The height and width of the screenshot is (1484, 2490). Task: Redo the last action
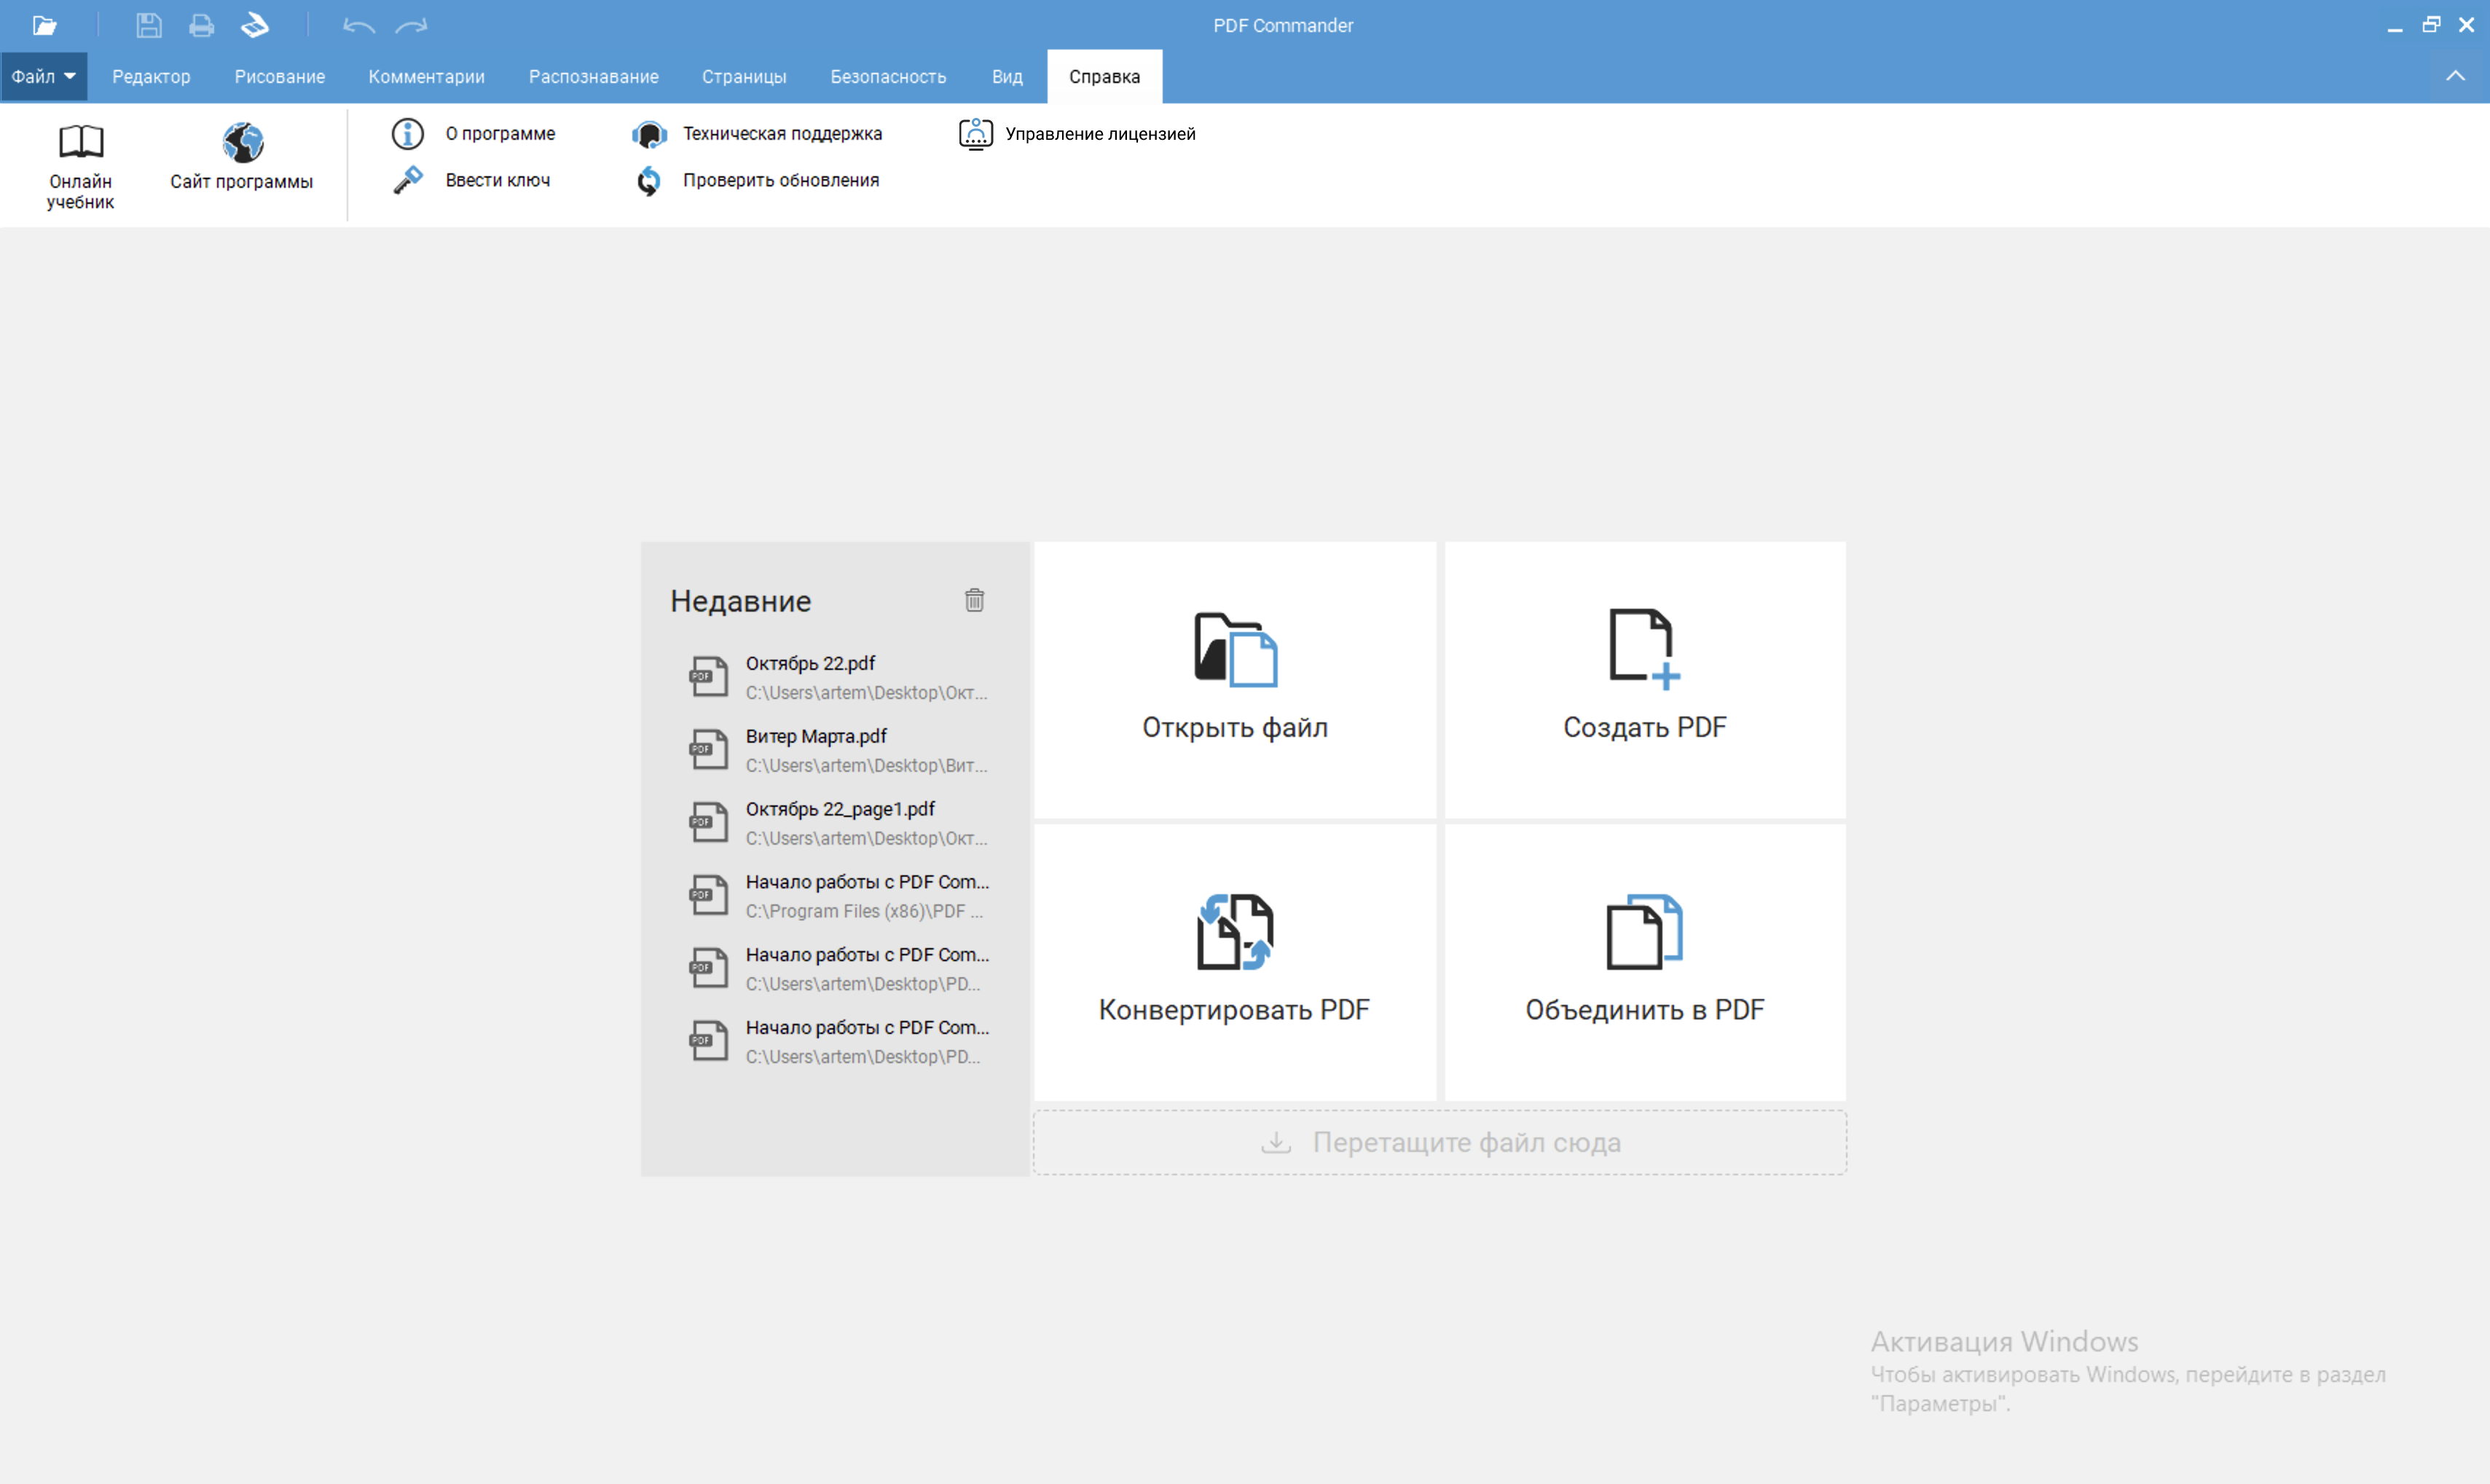point(411,25)
